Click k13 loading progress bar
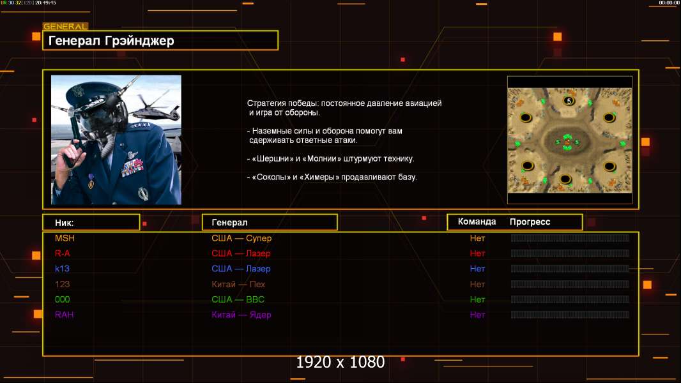Viewport: 681px width, 383px height. 570,269
